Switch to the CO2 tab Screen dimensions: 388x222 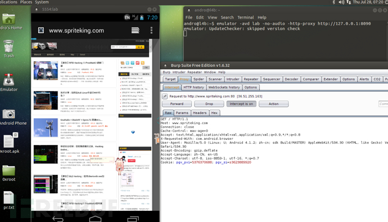[x=377, y=79]
